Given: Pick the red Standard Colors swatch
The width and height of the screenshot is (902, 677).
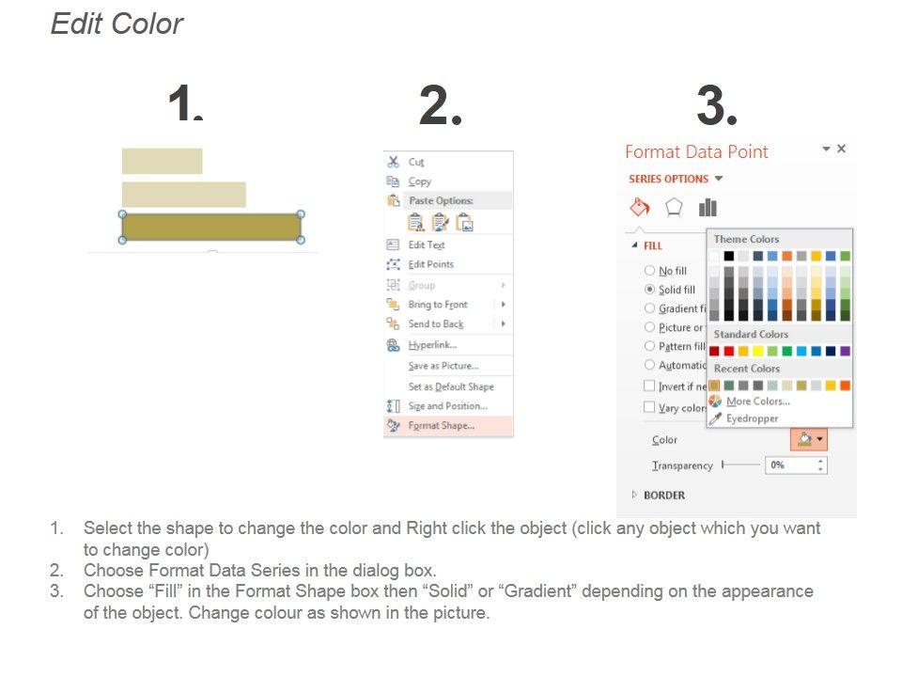Looking at the screenshot, I should tap(728, 351).
